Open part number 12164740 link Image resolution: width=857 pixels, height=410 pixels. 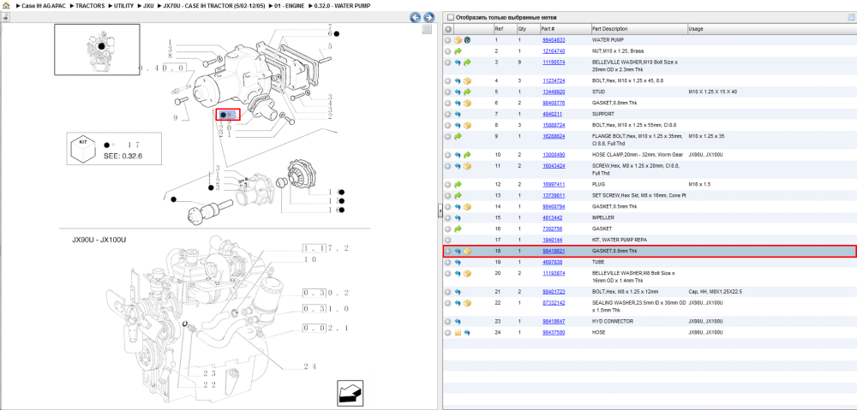point(553,51)
